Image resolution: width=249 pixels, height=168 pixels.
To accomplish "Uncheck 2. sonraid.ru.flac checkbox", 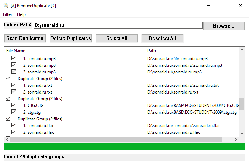I will (x=14, y=132).
